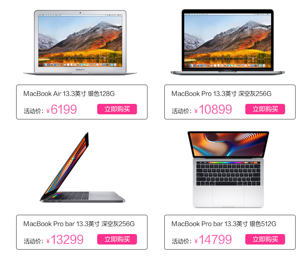The height and width of the screenshot is (259, 306).
Task: Open MacBook Pro 13.3英寸 深空灰256G title
Action: point(222,94)
